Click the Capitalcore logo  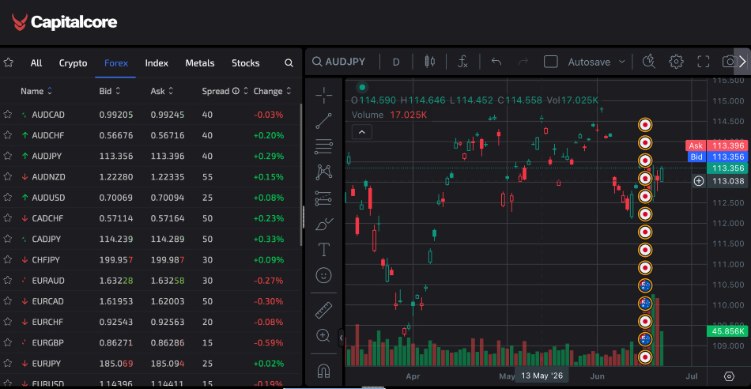[x=64, y=22]
